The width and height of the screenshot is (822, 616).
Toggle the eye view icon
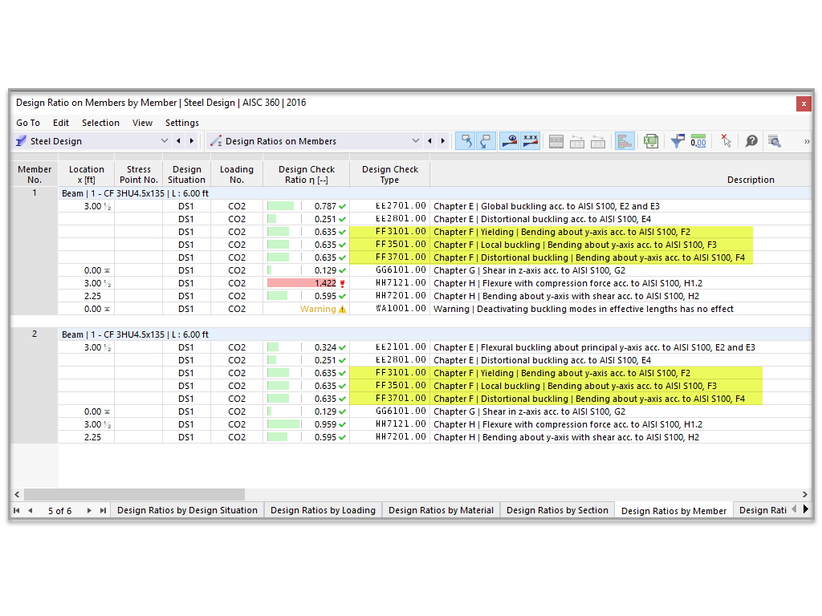pos(510,140)
